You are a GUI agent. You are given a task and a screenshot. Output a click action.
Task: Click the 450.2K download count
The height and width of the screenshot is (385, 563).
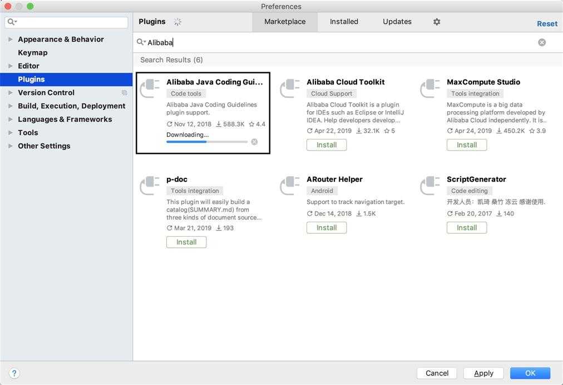(x=510, y=131)
